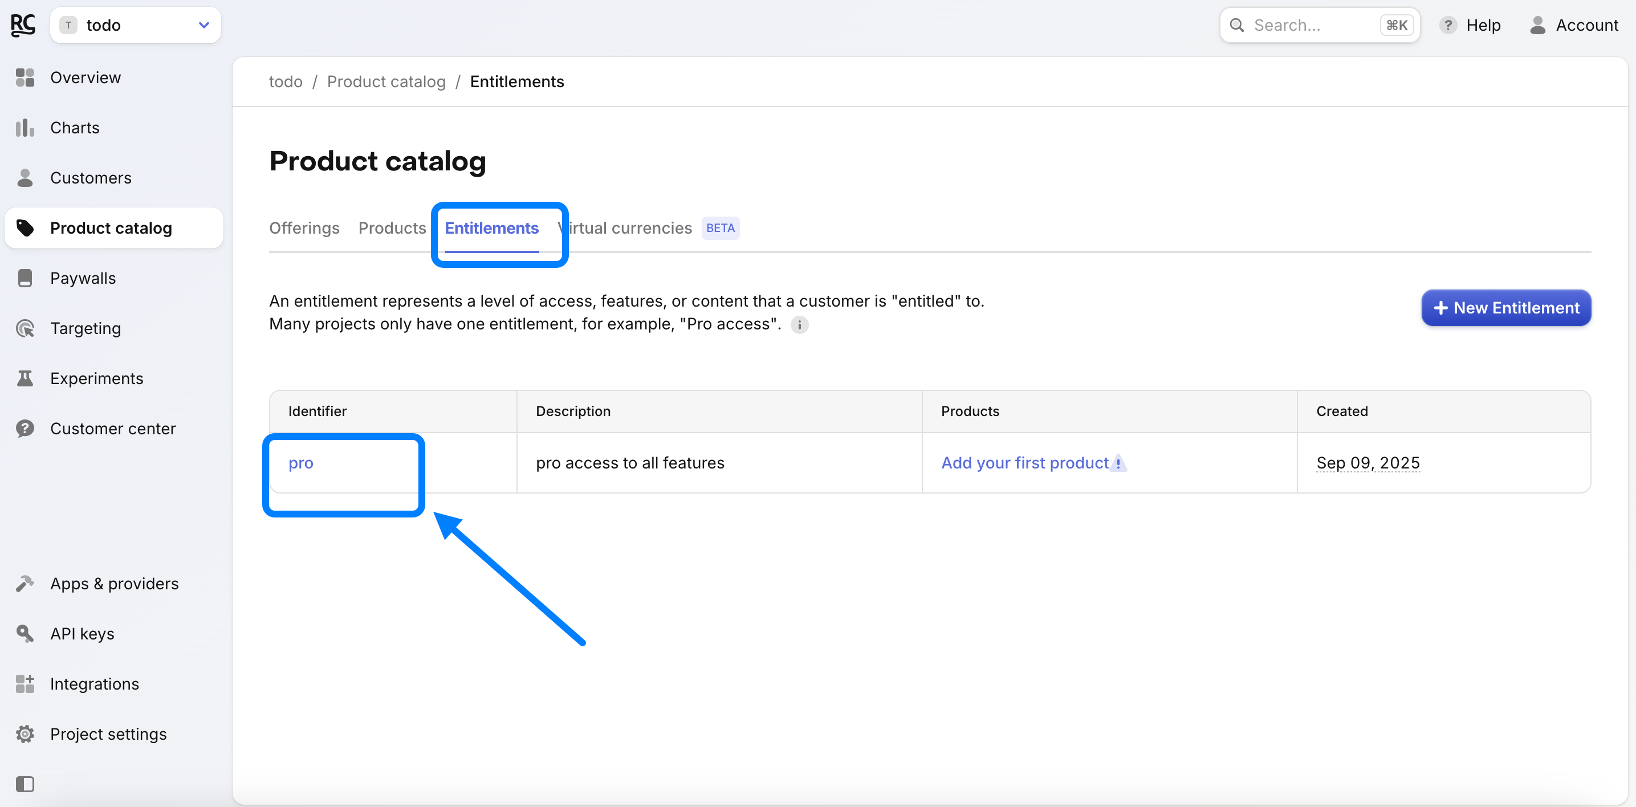Click the API keys icon
This screenshot has height=807, width=1636.
[x=25, y=634]
